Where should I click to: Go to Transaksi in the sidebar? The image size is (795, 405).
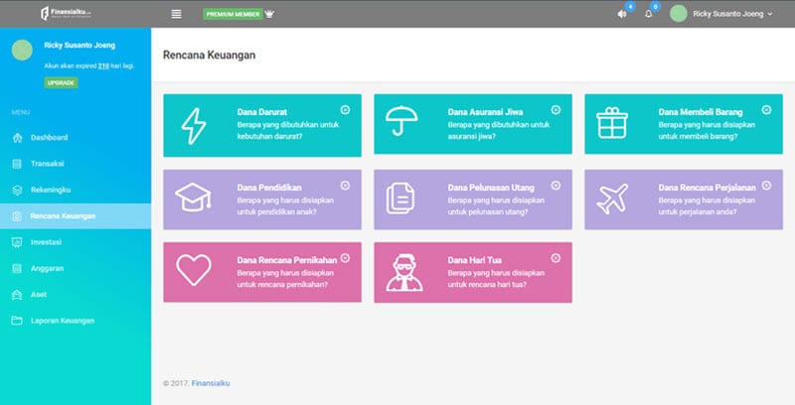pos(48,163)
